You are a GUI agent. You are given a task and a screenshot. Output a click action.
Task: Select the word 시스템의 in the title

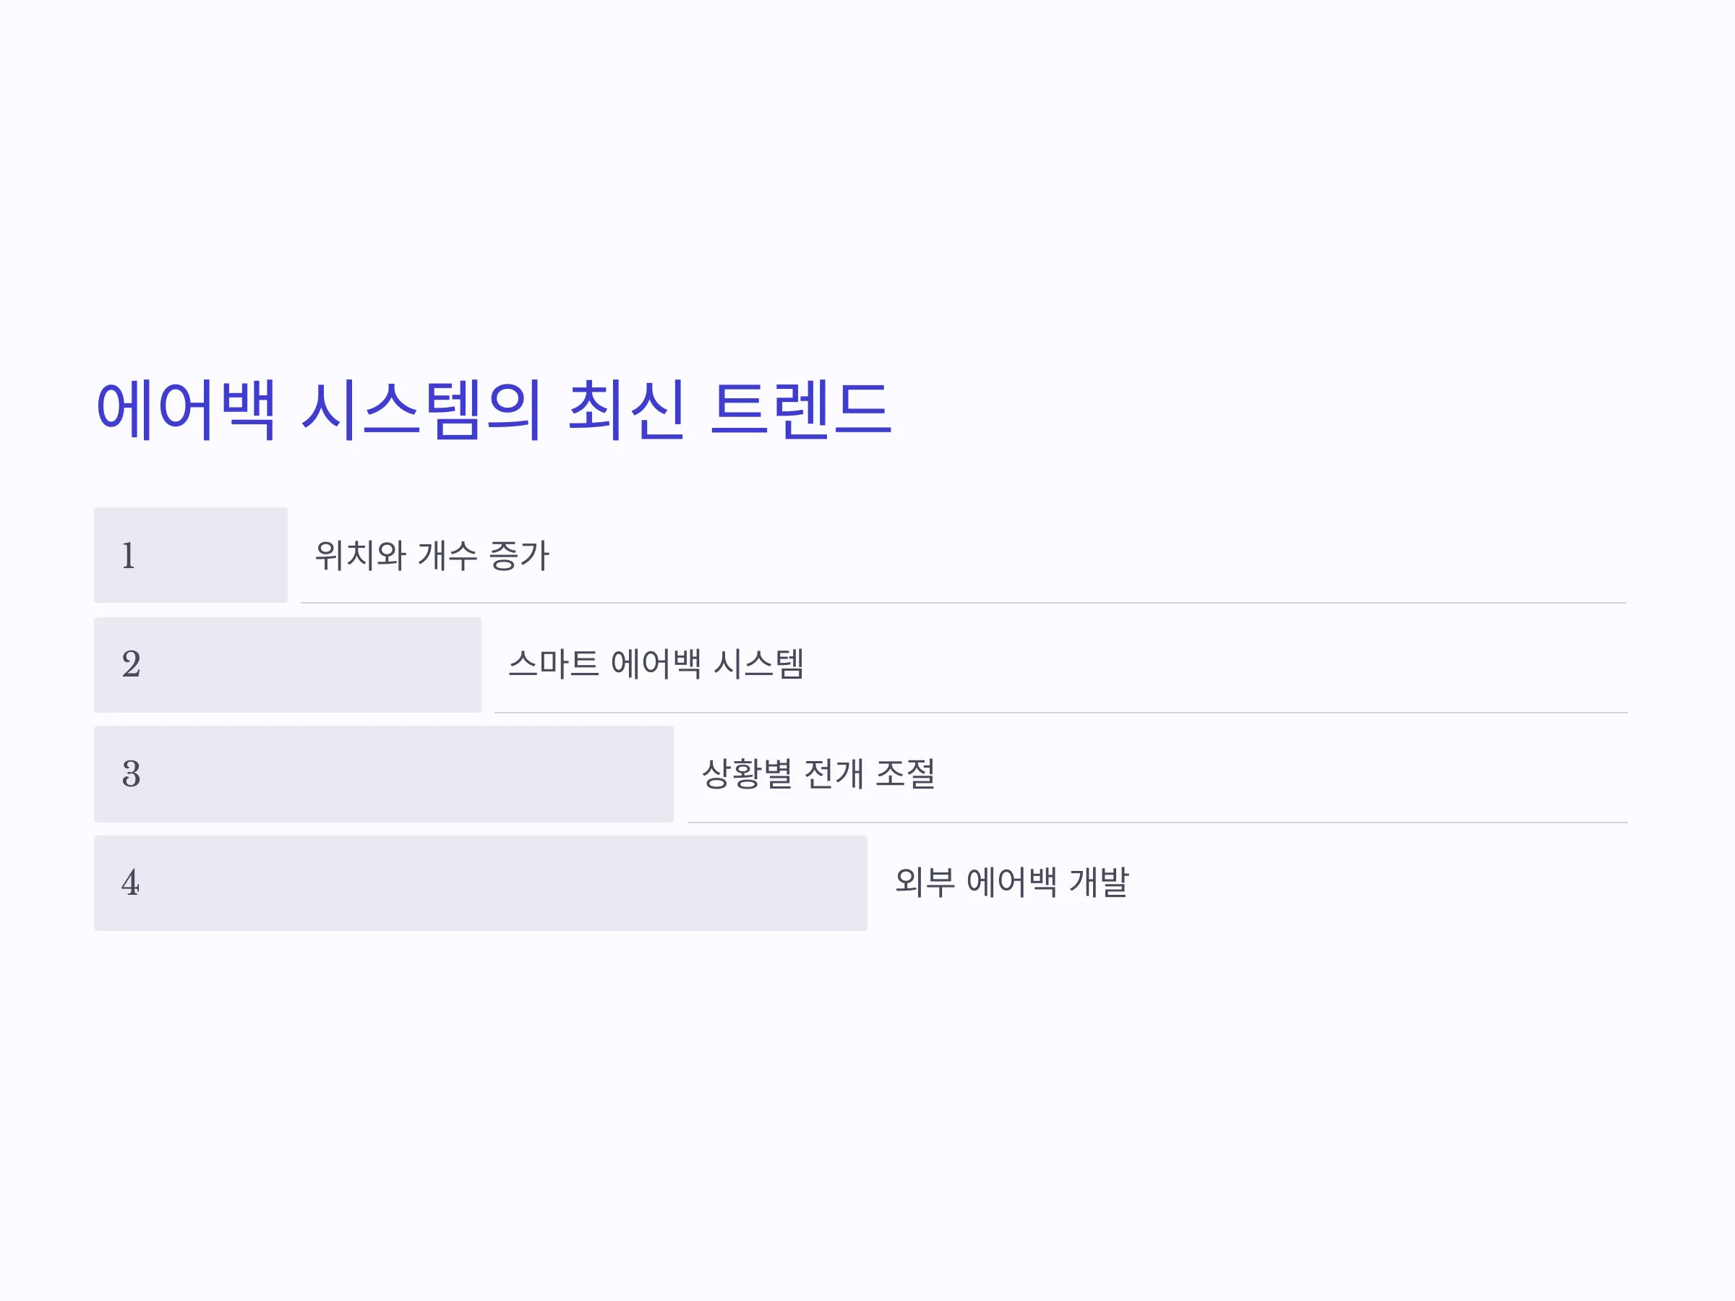(x=422, y=409)
